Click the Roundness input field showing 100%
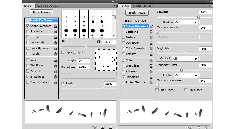Viewport: 236px width, 129px height. pos(84,67)
